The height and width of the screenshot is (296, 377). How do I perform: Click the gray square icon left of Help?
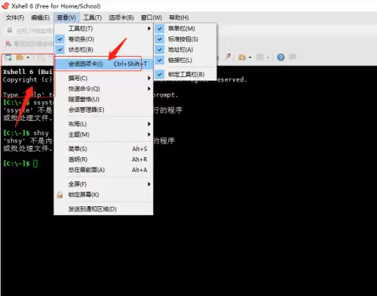tap(259, 57)
